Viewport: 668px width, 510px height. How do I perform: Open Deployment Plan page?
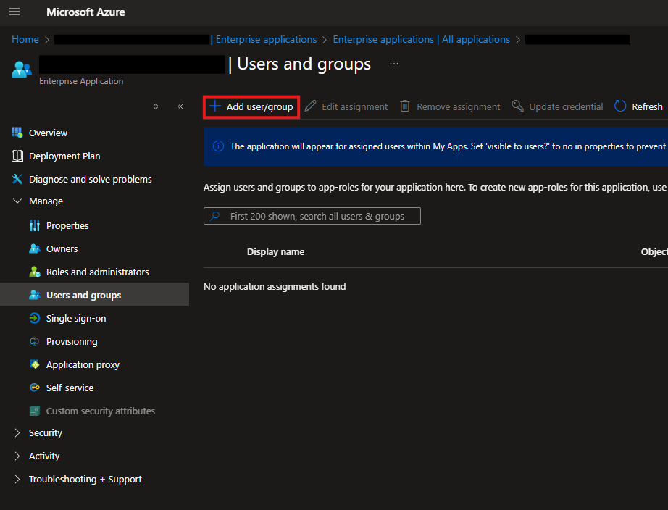(x=64, y=156)
